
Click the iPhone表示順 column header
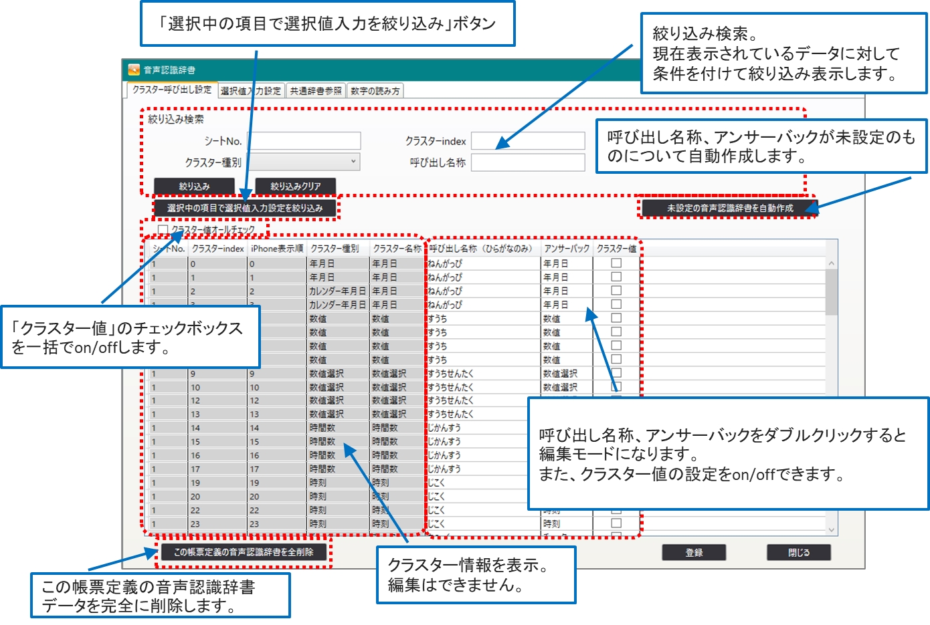[277, 249]
